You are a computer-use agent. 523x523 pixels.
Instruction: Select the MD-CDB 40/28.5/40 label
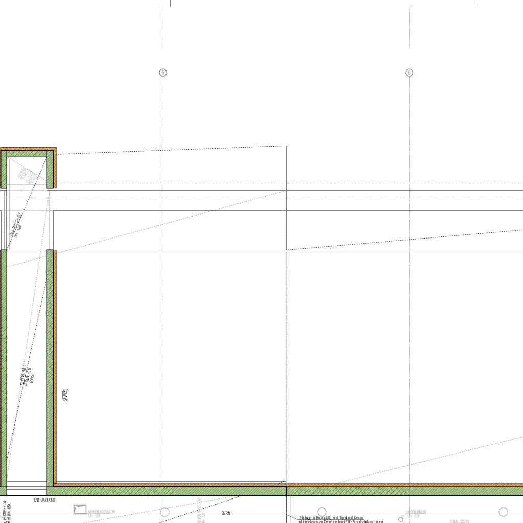point(102,511)
